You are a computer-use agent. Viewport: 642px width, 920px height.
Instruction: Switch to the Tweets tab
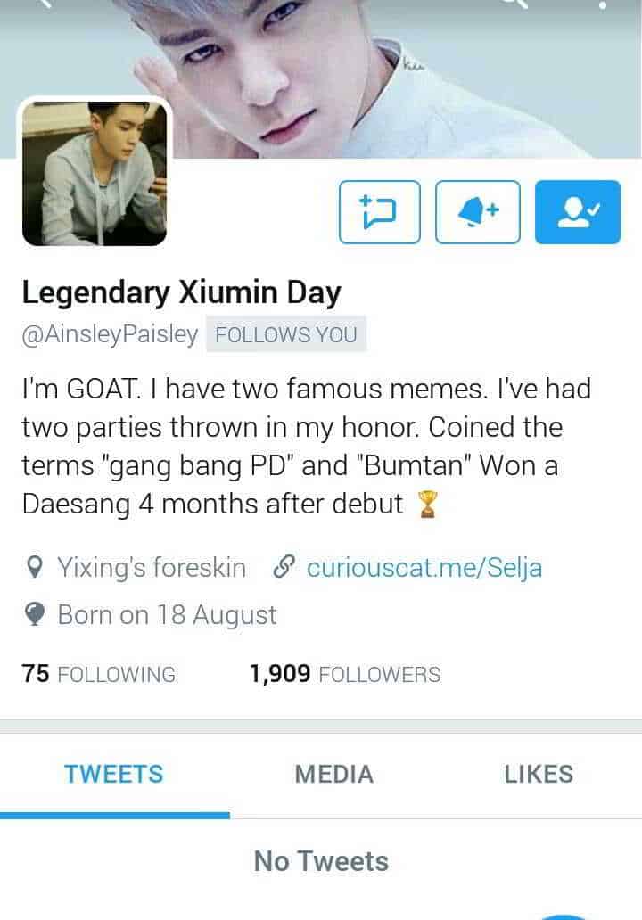pyautogui.click(x=114, y=775)
